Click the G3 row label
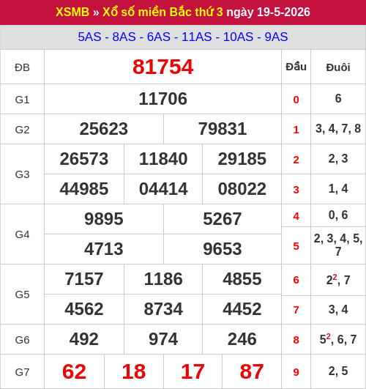Image resolution: width=366 pixels, height=389 pixels. pyautogui.click(x=22, y=174)
